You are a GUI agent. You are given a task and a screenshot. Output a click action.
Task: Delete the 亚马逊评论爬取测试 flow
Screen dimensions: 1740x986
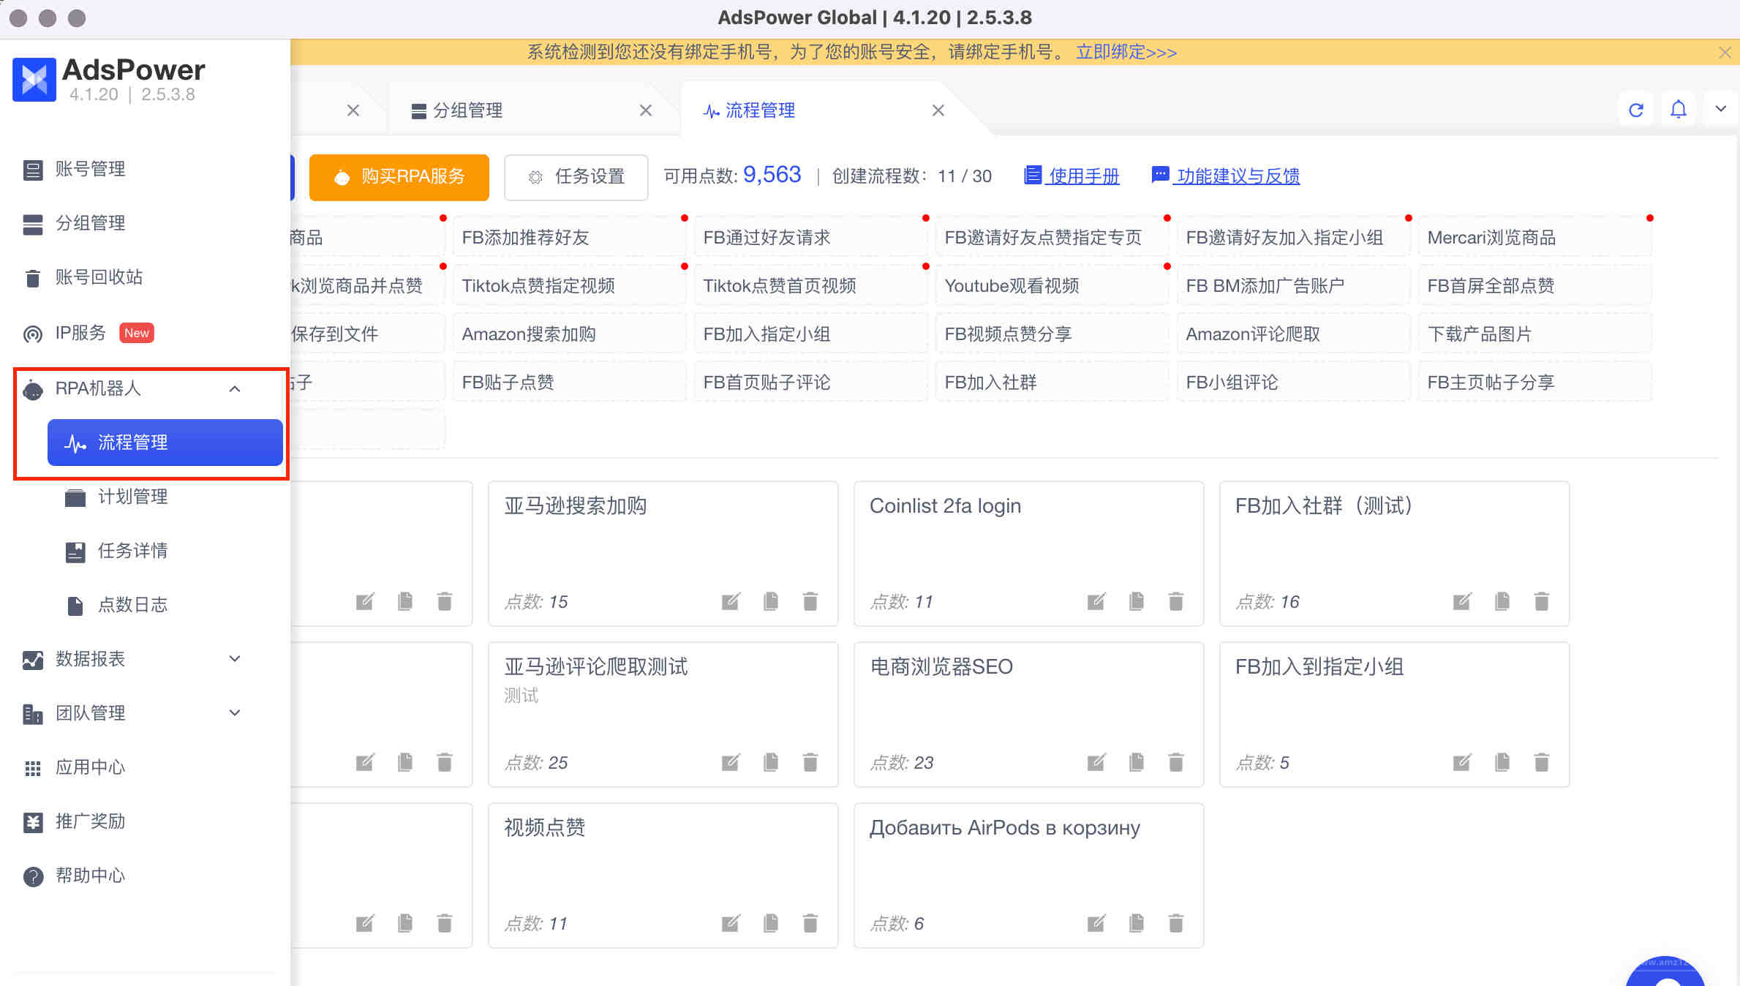(810, 762)
